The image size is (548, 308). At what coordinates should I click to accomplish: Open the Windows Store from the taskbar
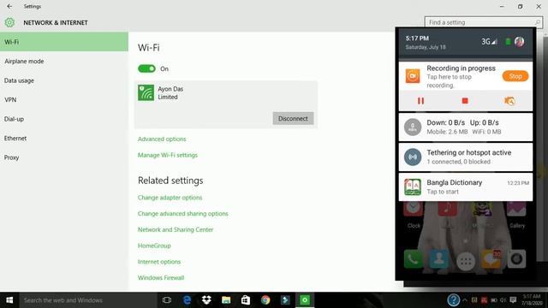point(246,300)
